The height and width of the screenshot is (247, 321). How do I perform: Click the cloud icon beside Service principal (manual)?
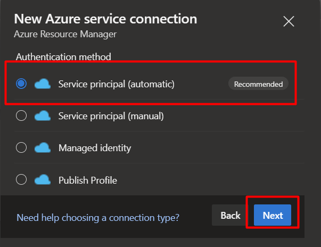click(43, 116)
